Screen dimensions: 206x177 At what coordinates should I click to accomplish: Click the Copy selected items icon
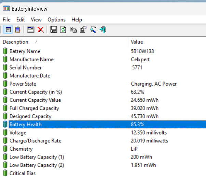click(73, 30)
